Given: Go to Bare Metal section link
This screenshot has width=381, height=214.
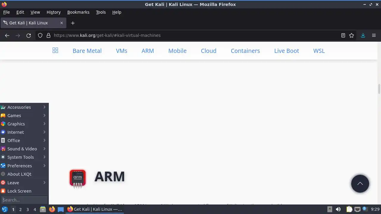Looking at the screenshot, I should [x=87, y=51].
